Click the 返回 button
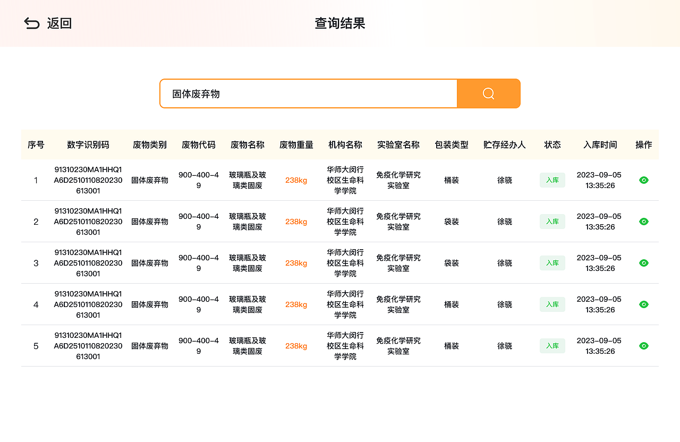Viewport: 680px width, 442px height. [x=58, y=23]
